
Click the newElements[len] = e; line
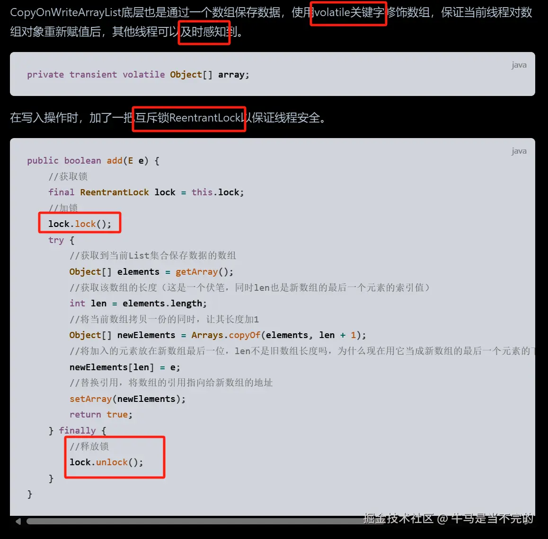point(125,367)
